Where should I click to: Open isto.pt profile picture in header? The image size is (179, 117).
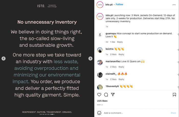tap(100, 5)
